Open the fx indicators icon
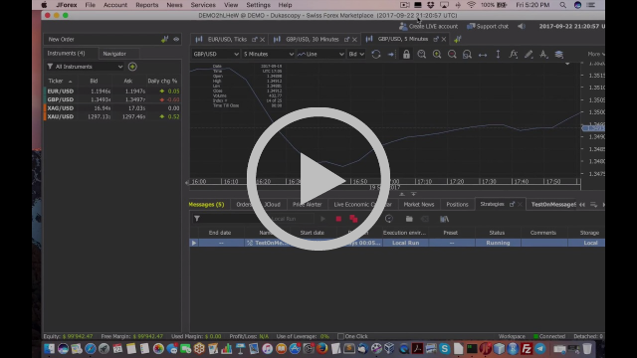Image resolution: width=637 pixels, height=358 pixels. pos(514,54)
